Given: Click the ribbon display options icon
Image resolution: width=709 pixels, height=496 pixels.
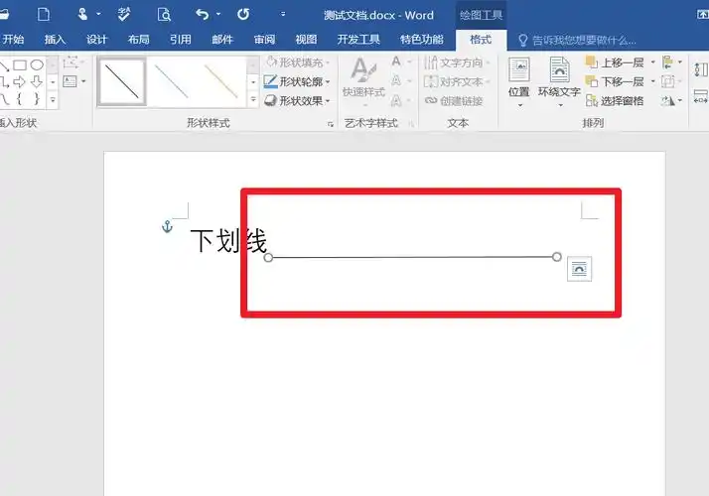Looking at the screenshot, I should tap(702, 15).
